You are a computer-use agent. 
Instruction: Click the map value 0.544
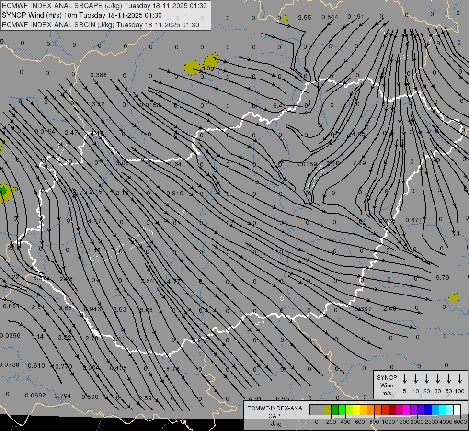(x=330, y=17)
